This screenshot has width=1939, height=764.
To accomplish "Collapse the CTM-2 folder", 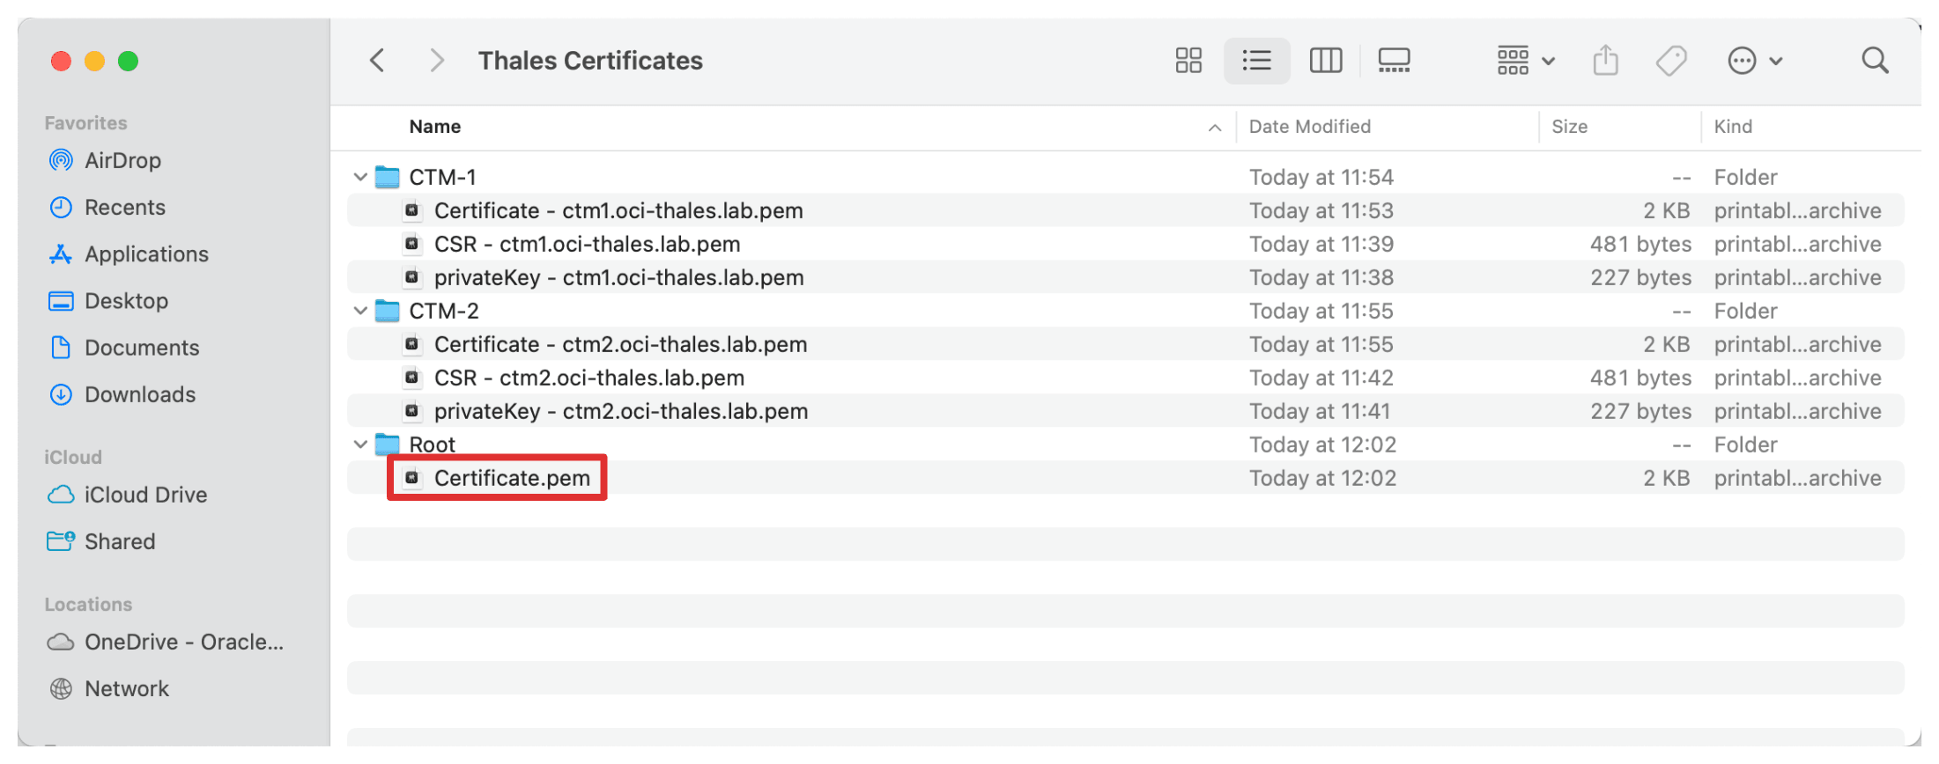I will coord(360,311).
